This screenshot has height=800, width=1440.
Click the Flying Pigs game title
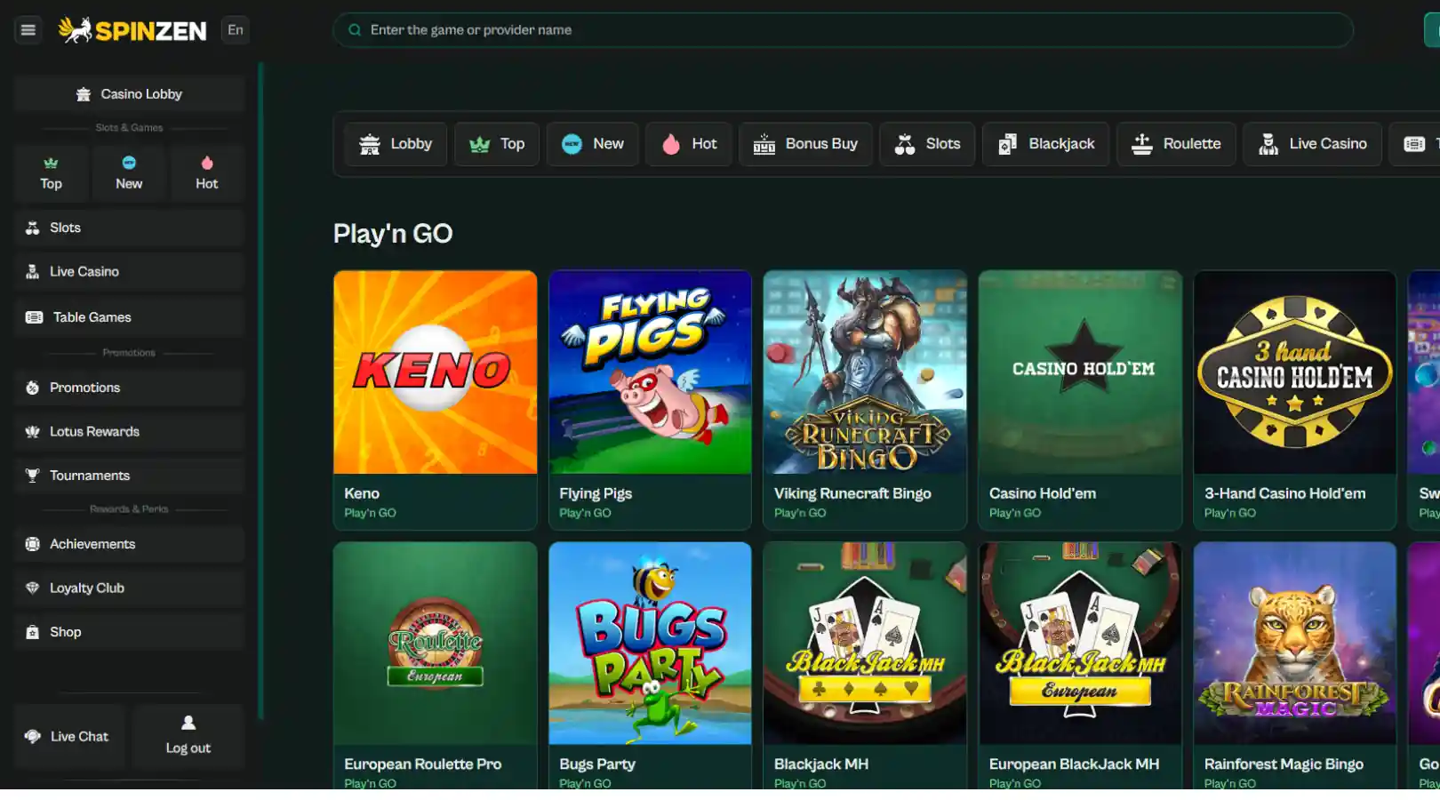(x=596, y=493)
